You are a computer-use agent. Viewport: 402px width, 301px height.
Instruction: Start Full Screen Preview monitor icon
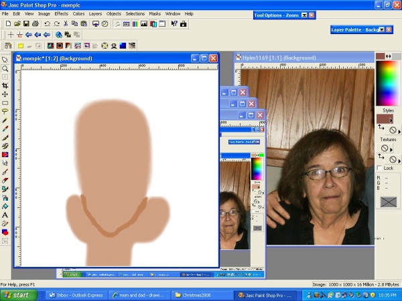coord(96,24)
